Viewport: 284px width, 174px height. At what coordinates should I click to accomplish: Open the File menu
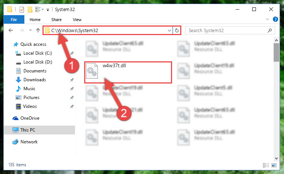coord(14,20)
